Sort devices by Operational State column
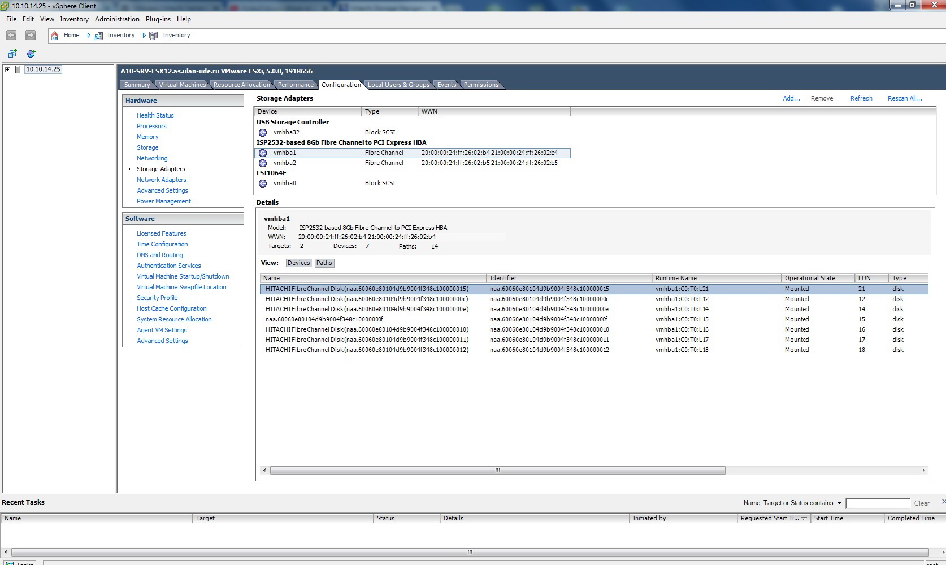946x565 pixels. tap(818, 279)
